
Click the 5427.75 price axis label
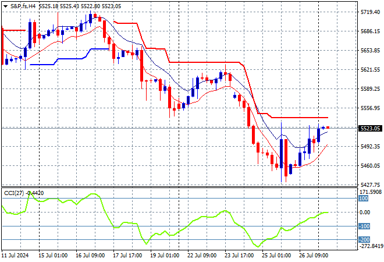370,185
